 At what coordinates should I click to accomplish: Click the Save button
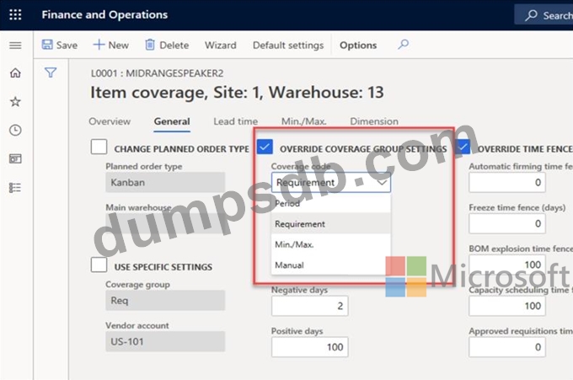tap(60, 45)
